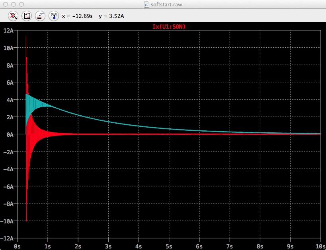This screenshot has width=326, height=250.
Task: Click the 1s time axis label
Action: [x=48, y=246]
